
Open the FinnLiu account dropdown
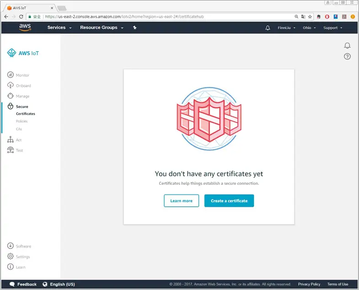(286, 28)
